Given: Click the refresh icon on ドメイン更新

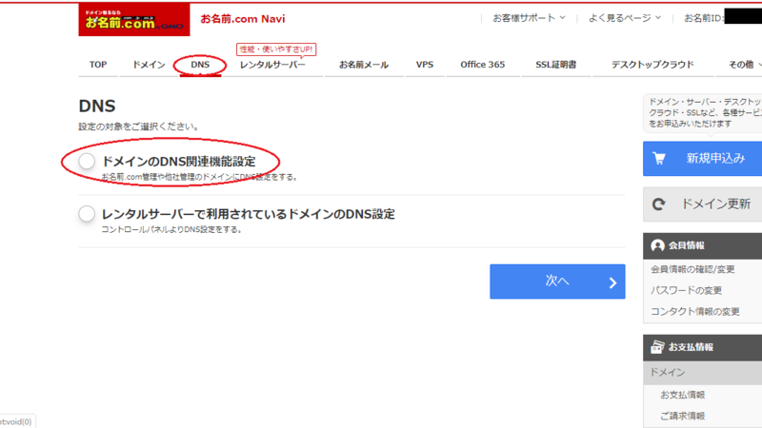Looking at the screenshot, I should [659, 204].
